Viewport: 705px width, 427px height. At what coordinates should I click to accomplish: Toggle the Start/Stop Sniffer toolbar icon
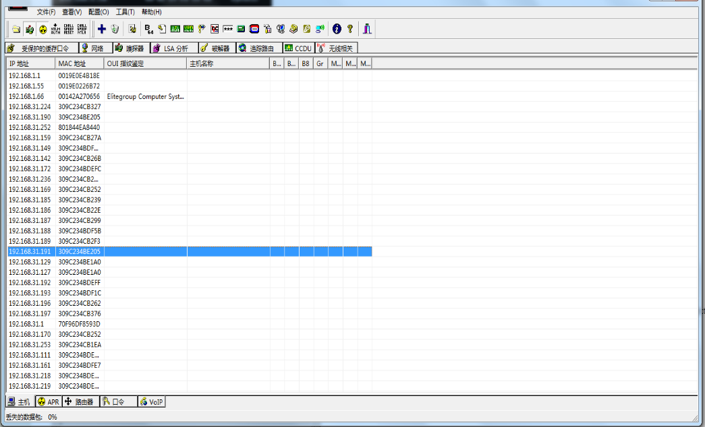click(x=30, y=29)
